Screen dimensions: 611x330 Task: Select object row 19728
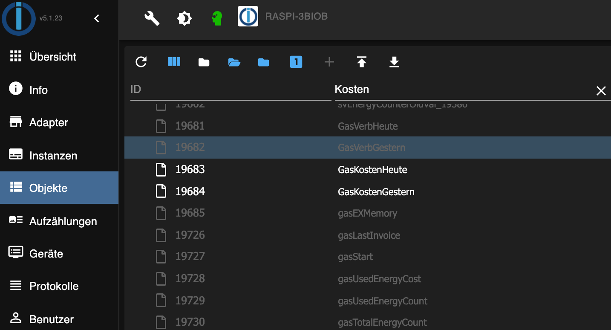tap(368, 279)
